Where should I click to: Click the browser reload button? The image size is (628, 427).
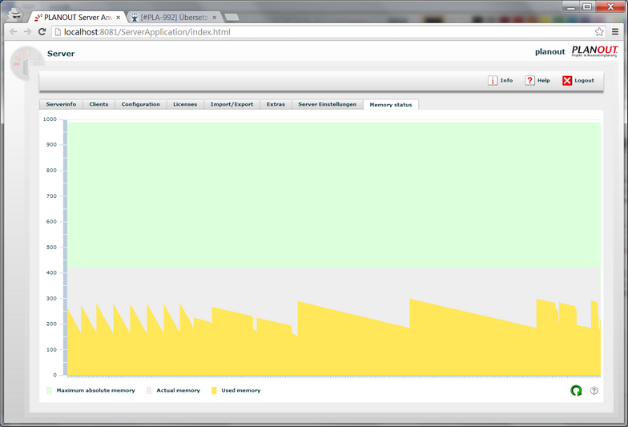[x=42, y=32]
